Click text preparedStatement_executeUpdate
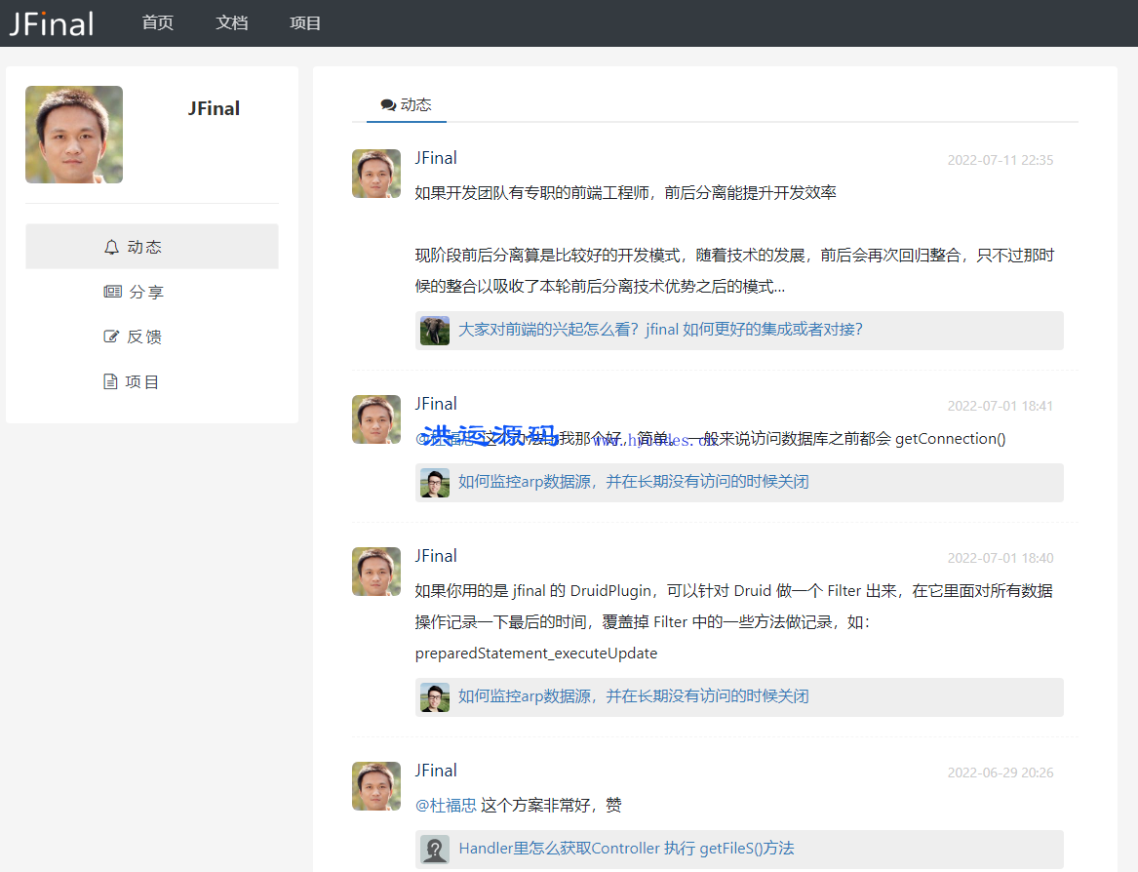This screenshot has height=872, width=1138. coord(535,654)
